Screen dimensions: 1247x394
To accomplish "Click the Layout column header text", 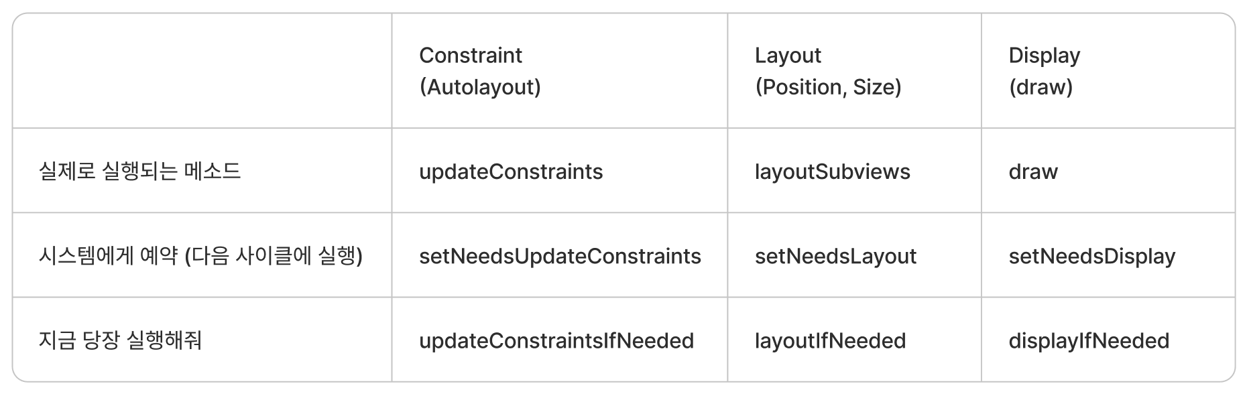I will coord(788,55).
